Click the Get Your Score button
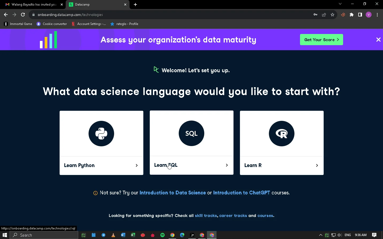Screen dimensions: 383x239 coord(322,40)
